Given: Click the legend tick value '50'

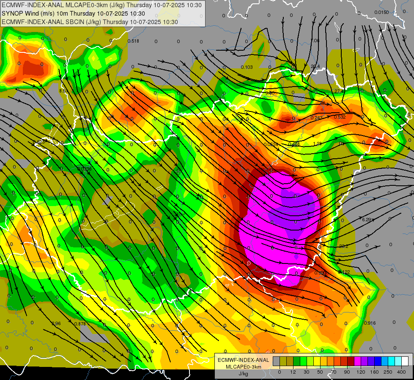Looking at the screenshot, I should [320, 372].
